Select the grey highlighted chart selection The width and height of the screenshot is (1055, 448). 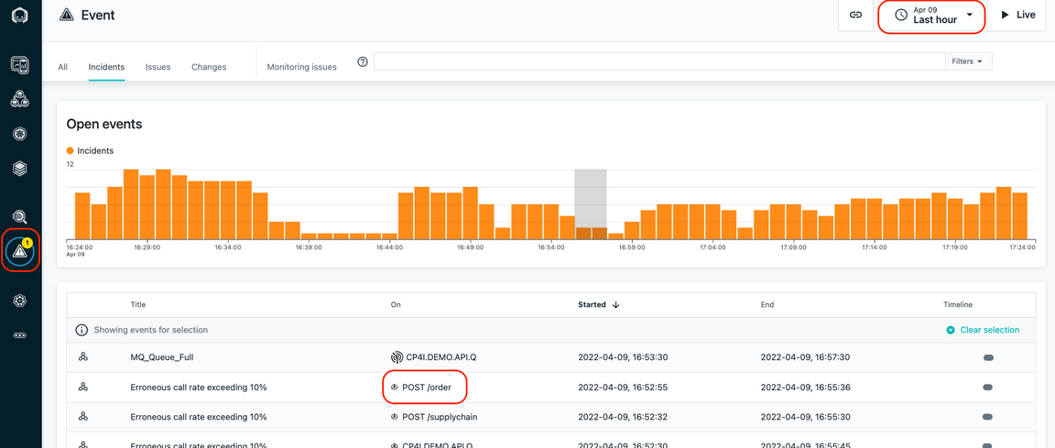590,203
